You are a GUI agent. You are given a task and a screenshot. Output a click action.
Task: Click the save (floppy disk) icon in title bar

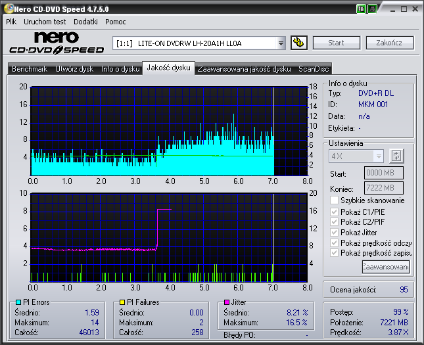click(x=372, y=9)
